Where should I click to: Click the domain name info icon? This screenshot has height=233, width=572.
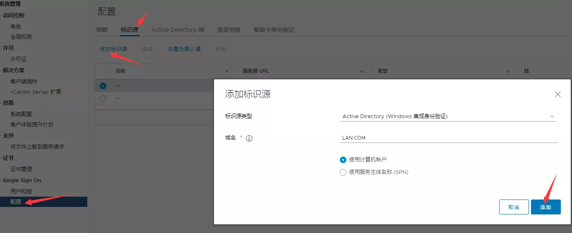249,138
